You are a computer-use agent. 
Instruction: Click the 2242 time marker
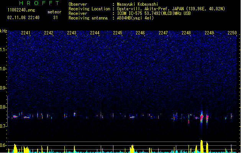pos(49,33)
